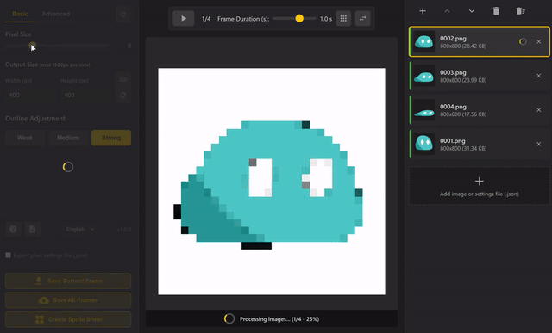
Task: Toggle the aspect ratio link icon
Action: click(122, 79)
